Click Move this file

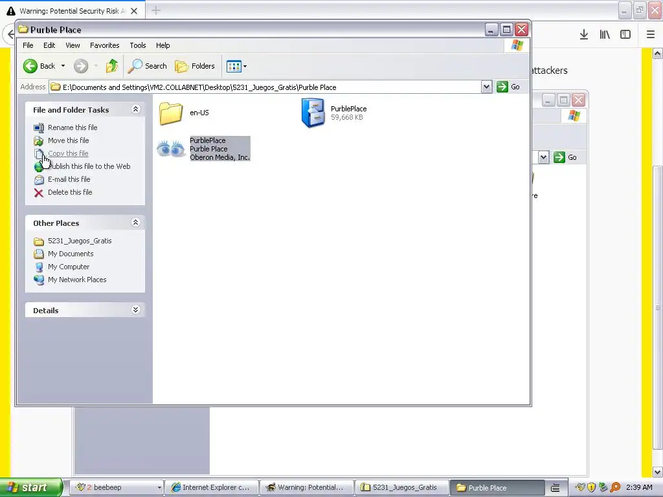pos(69,140)
